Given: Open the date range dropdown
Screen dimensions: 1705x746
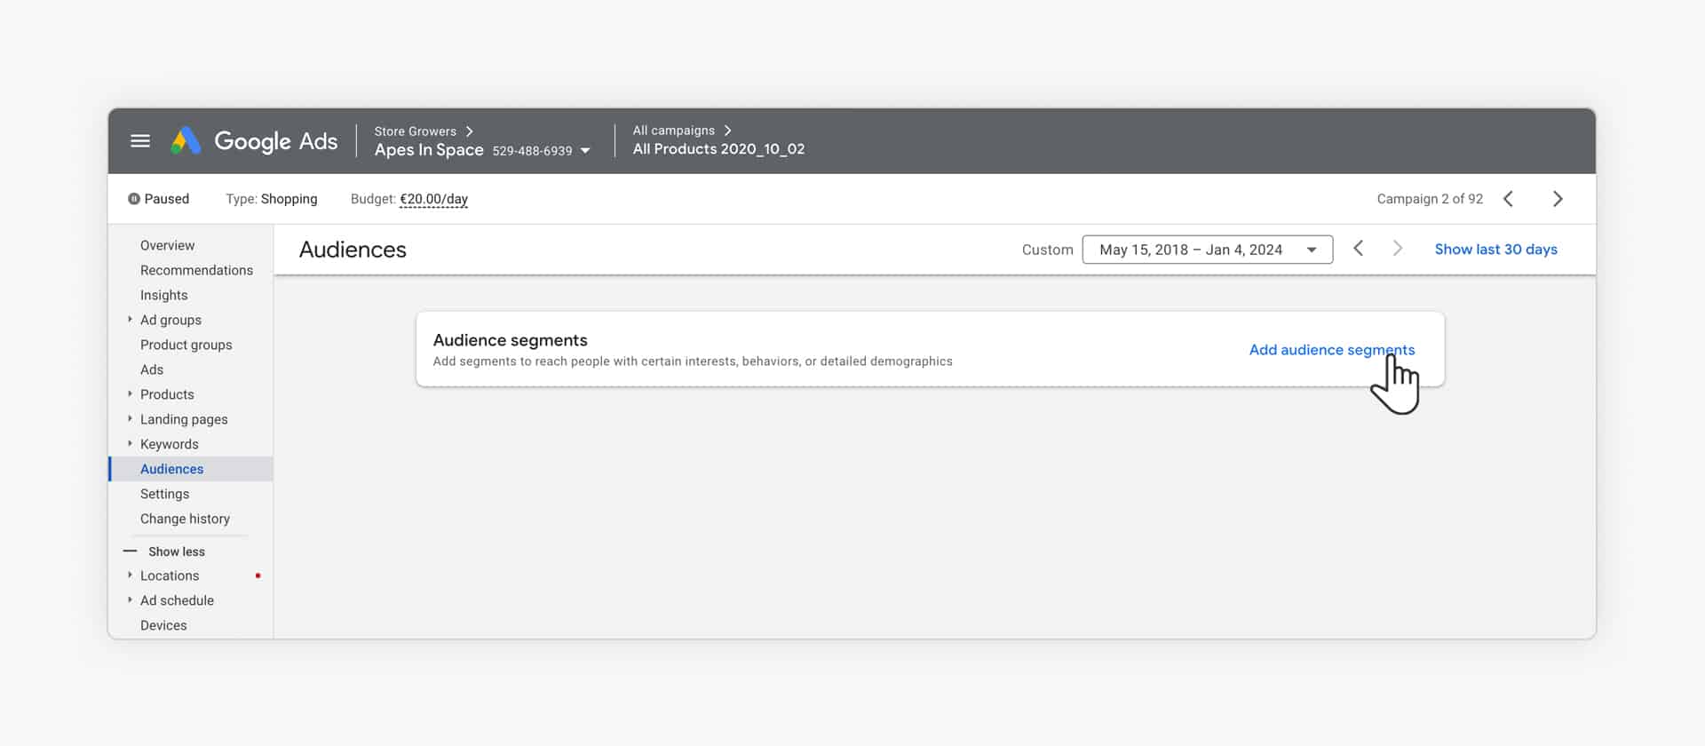Looking at the screenshot, I should click(x=1207, y=250).
